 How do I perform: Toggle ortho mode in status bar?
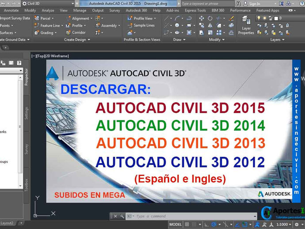coord(206,225)
